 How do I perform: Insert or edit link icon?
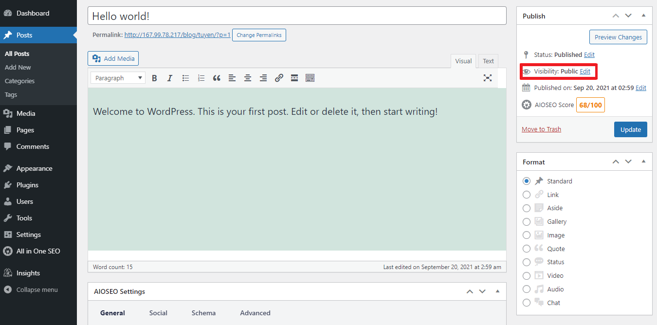click(279, 78)
